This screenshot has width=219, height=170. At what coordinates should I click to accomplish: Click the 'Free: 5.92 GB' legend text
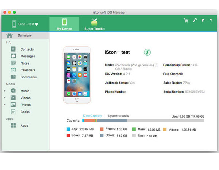[x=147, y=136]
